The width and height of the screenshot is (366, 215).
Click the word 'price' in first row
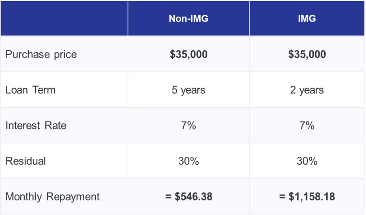(65, 55)
